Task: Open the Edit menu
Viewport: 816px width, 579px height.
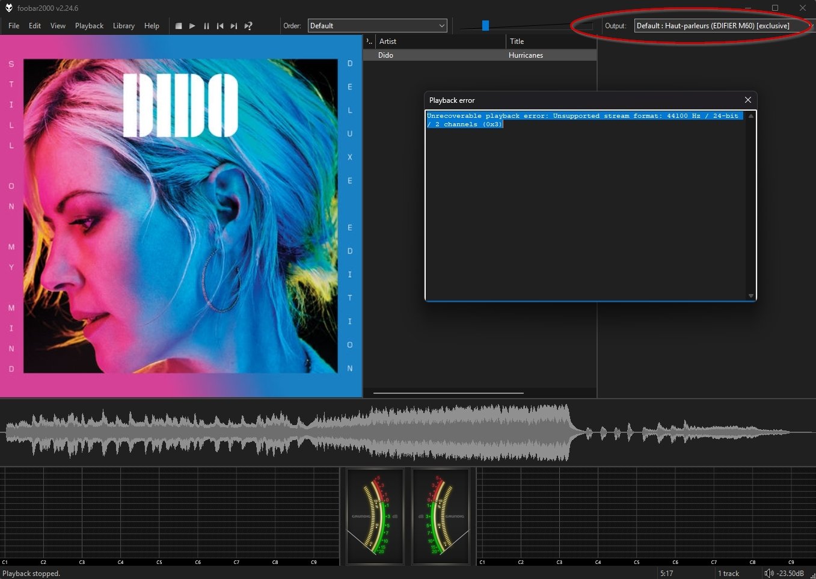Action: 35,26
